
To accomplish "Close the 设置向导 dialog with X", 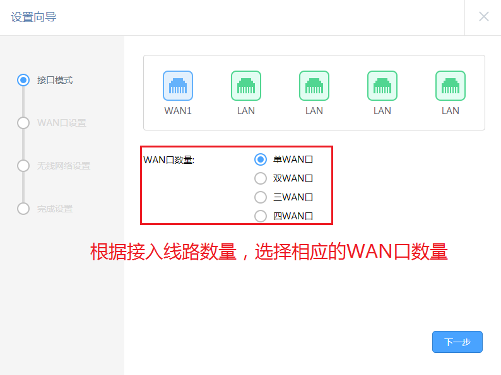I will pos(484,16).
